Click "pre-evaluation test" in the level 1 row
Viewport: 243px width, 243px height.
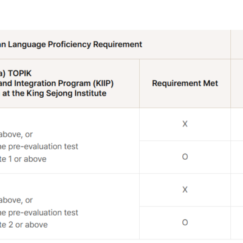click(43, 146)
